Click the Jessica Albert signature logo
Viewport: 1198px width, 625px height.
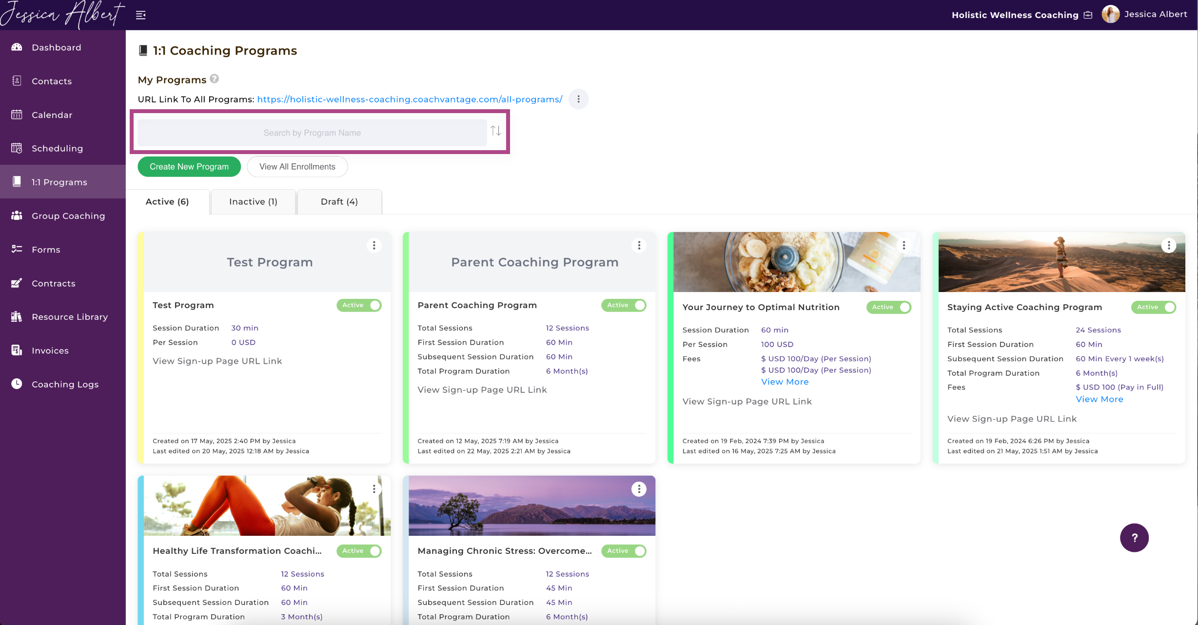coord(62,15)
